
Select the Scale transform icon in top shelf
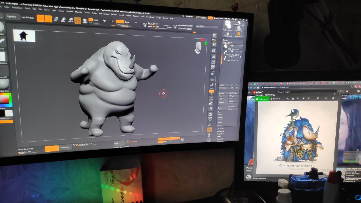click(x=63, y=20)
